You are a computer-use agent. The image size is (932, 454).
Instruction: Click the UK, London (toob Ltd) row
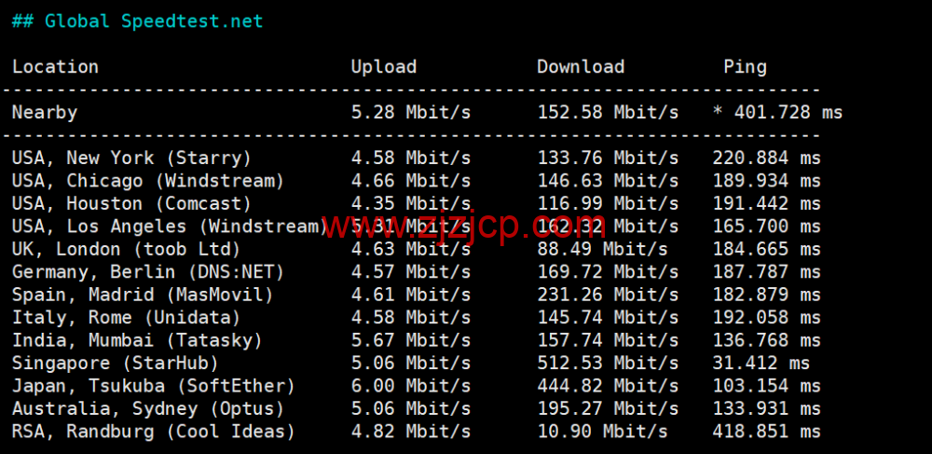(x=126, y=249)
